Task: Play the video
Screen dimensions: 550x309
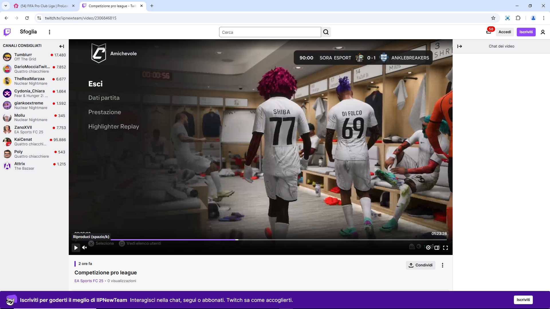Action: tap(76, 248)
